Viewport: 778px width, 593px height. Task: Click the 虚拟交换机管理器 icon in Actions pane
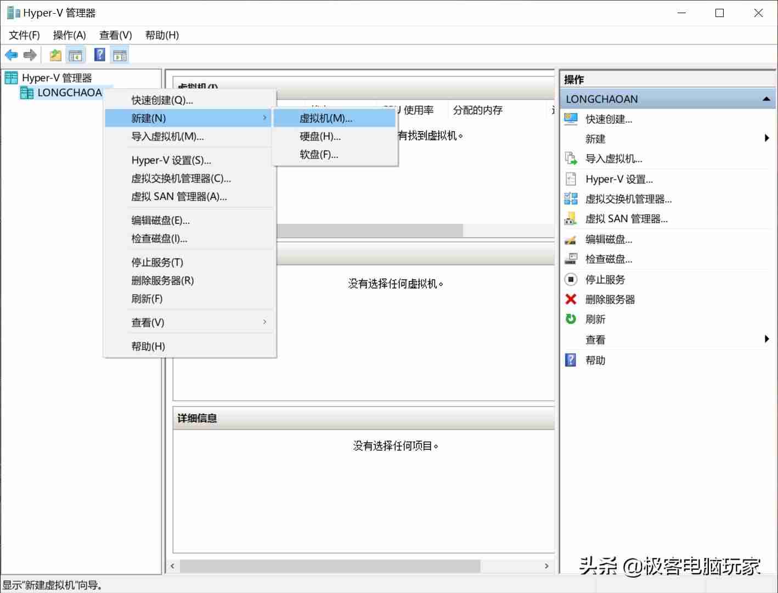click(571, 199)
